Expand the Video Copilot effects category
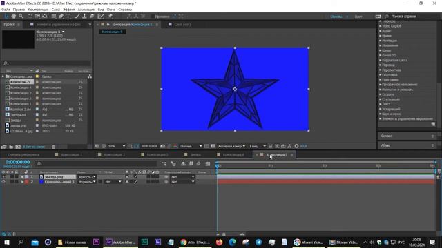This screenshot has width=442, height=248. coord(381,26)
